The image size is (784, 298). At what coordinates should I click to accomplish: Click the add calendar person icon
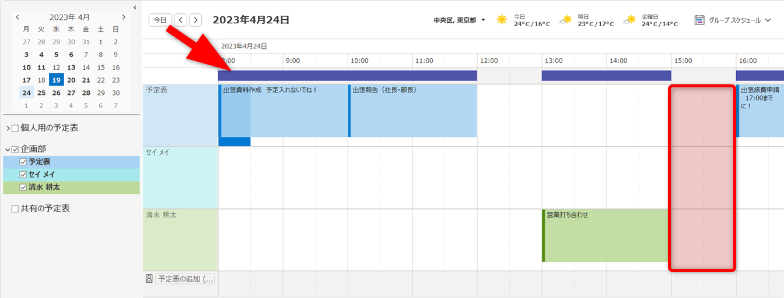pos(149,279)
